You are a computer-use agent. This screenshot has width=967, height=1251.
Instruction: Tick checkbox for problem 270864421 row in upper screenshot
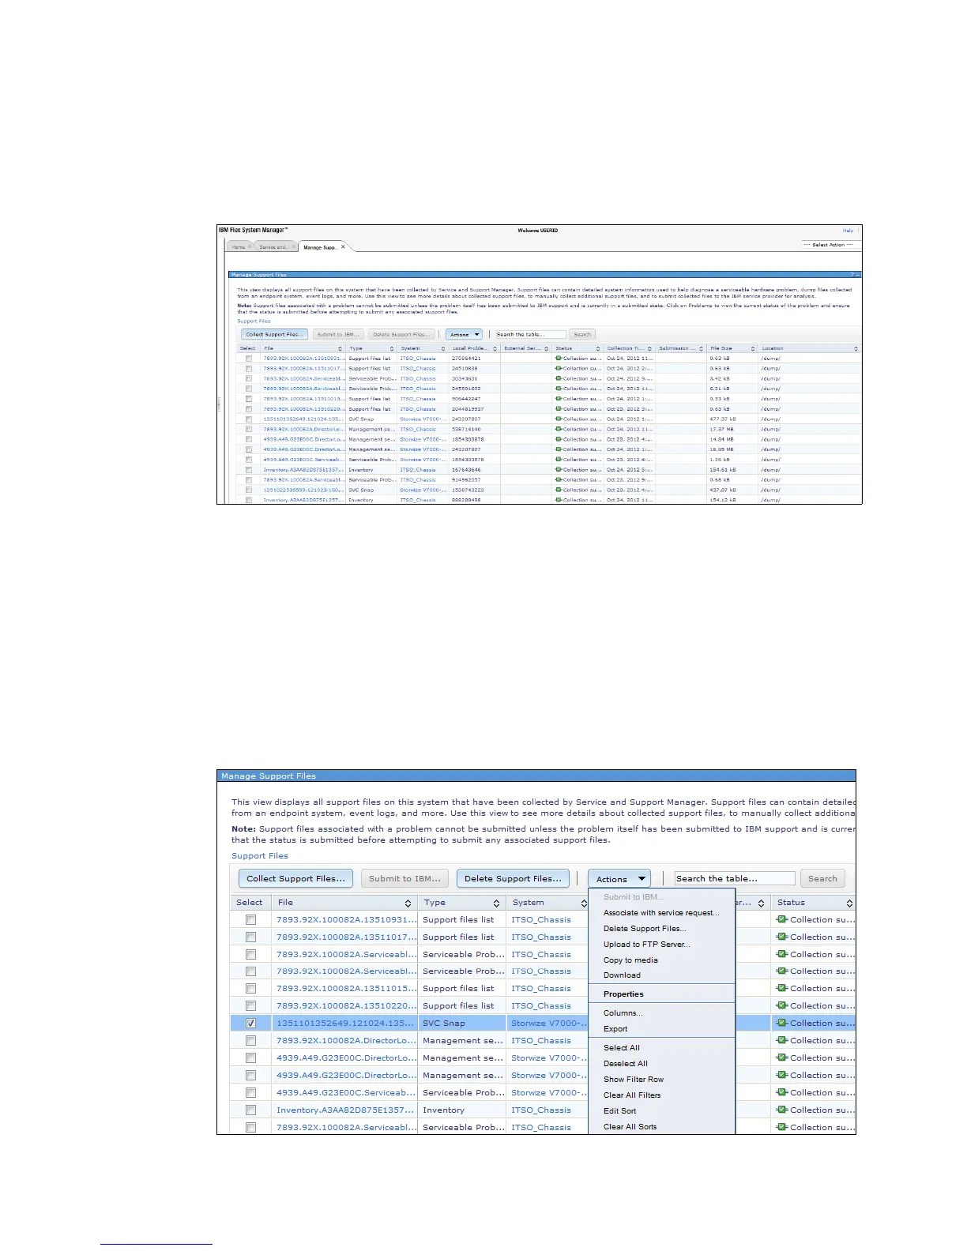pyautogui.click(x=249, y=359)
